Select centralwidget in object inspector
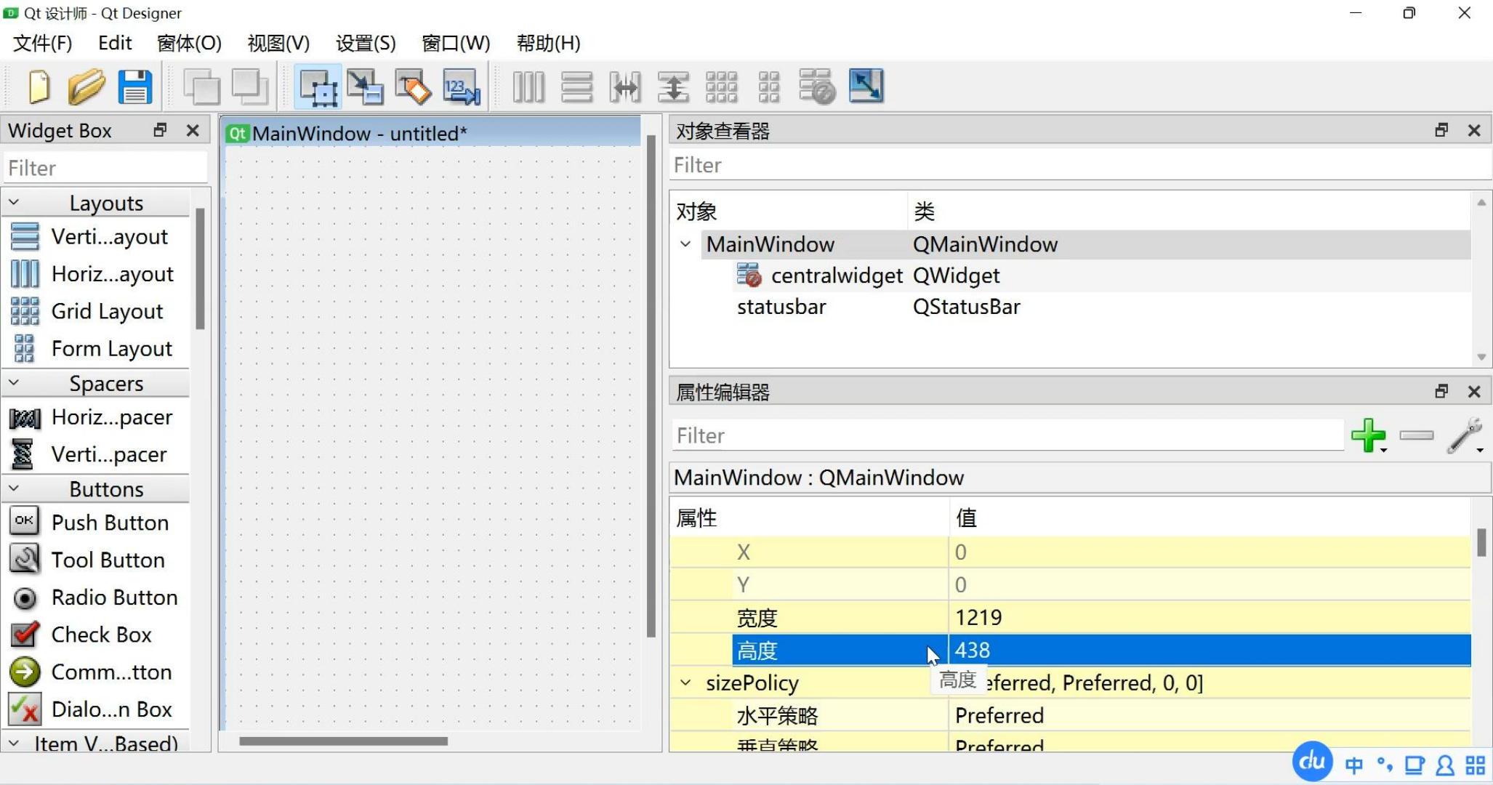Screen dimensions: 1493x785 (836, 275)
